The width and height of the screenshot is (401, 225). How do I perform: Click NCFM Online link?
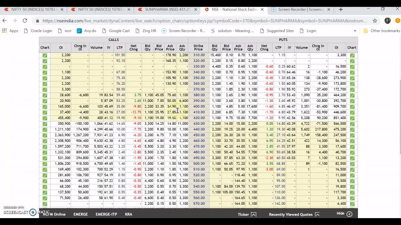pos(54,214)
